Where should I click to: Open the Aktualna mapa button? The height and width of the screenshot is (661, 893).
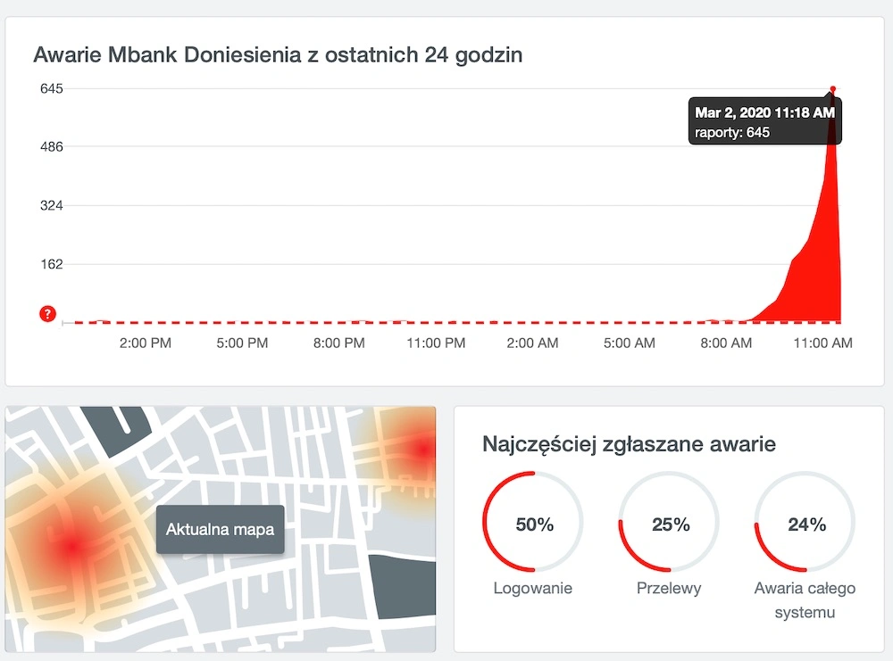(221, 530)
